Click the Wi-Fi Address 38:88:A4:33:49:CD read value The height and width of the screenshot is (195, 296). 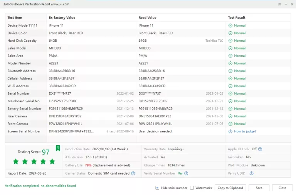pos(152,86)
